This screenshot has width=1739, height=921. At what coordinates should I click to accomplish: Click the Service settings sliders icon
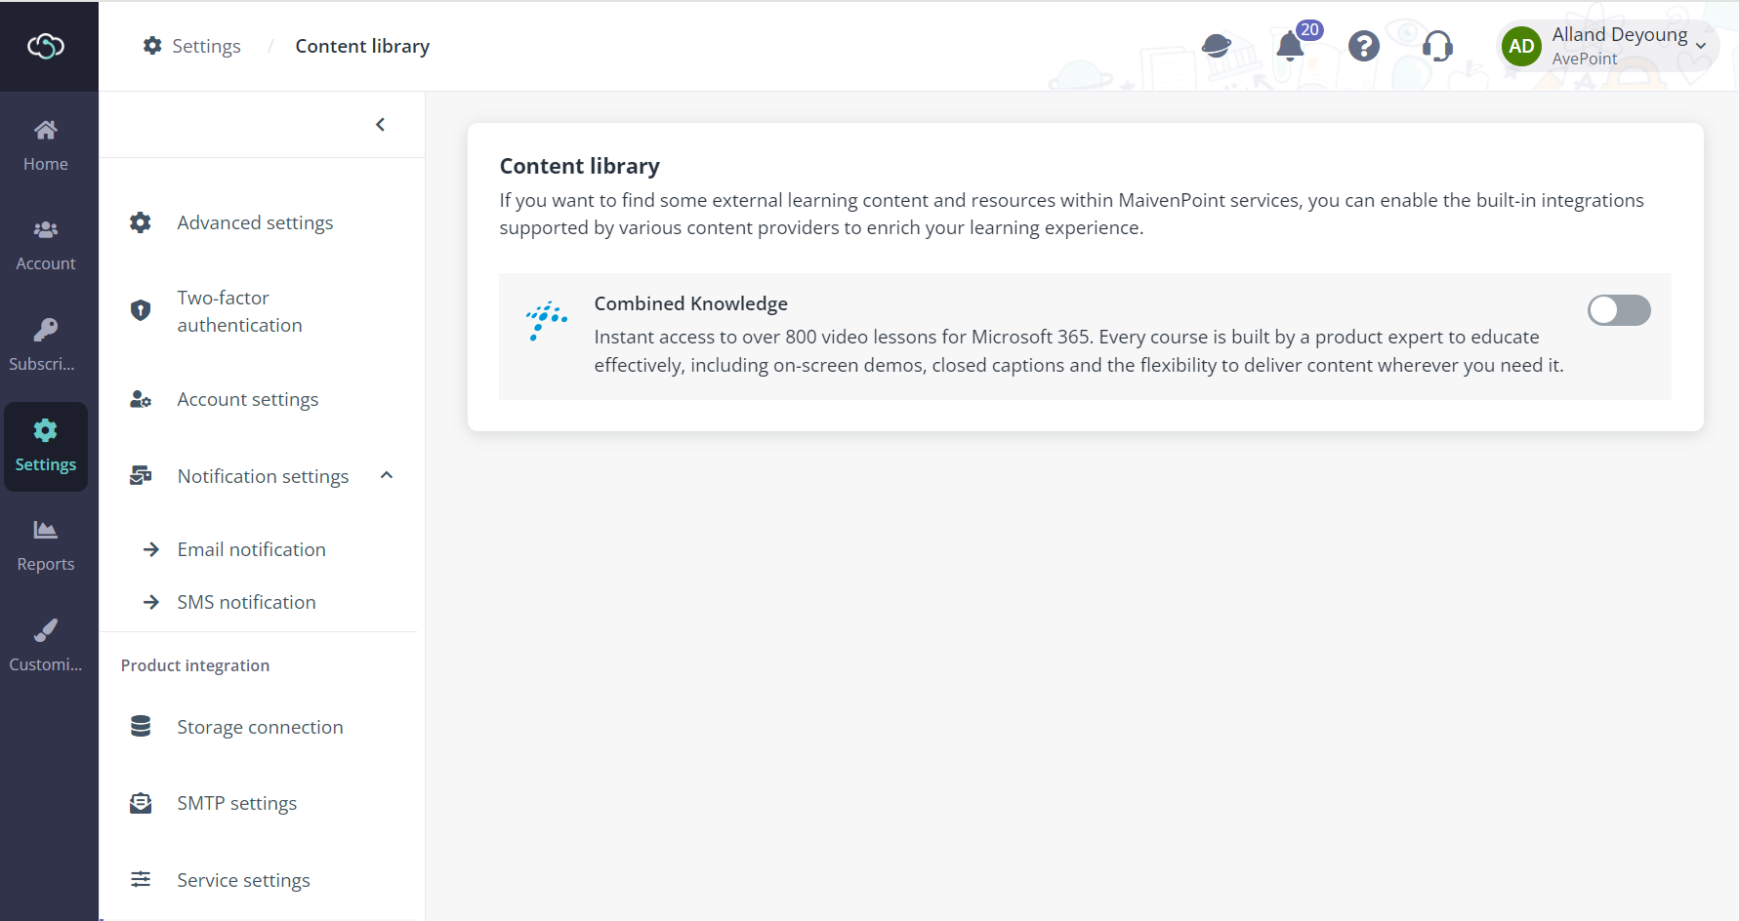141,879
